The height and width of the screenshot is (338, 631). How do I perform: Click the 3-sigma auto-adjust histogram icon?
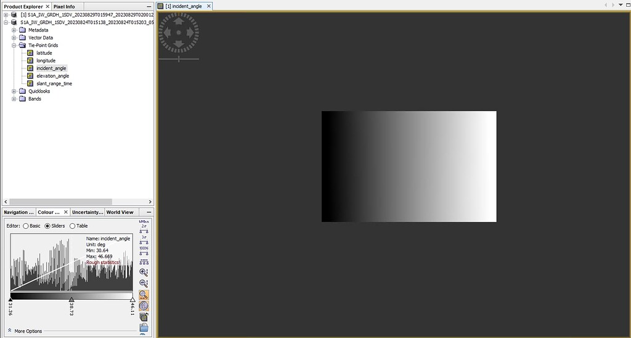pyautogui.click(x=144, y=239)
